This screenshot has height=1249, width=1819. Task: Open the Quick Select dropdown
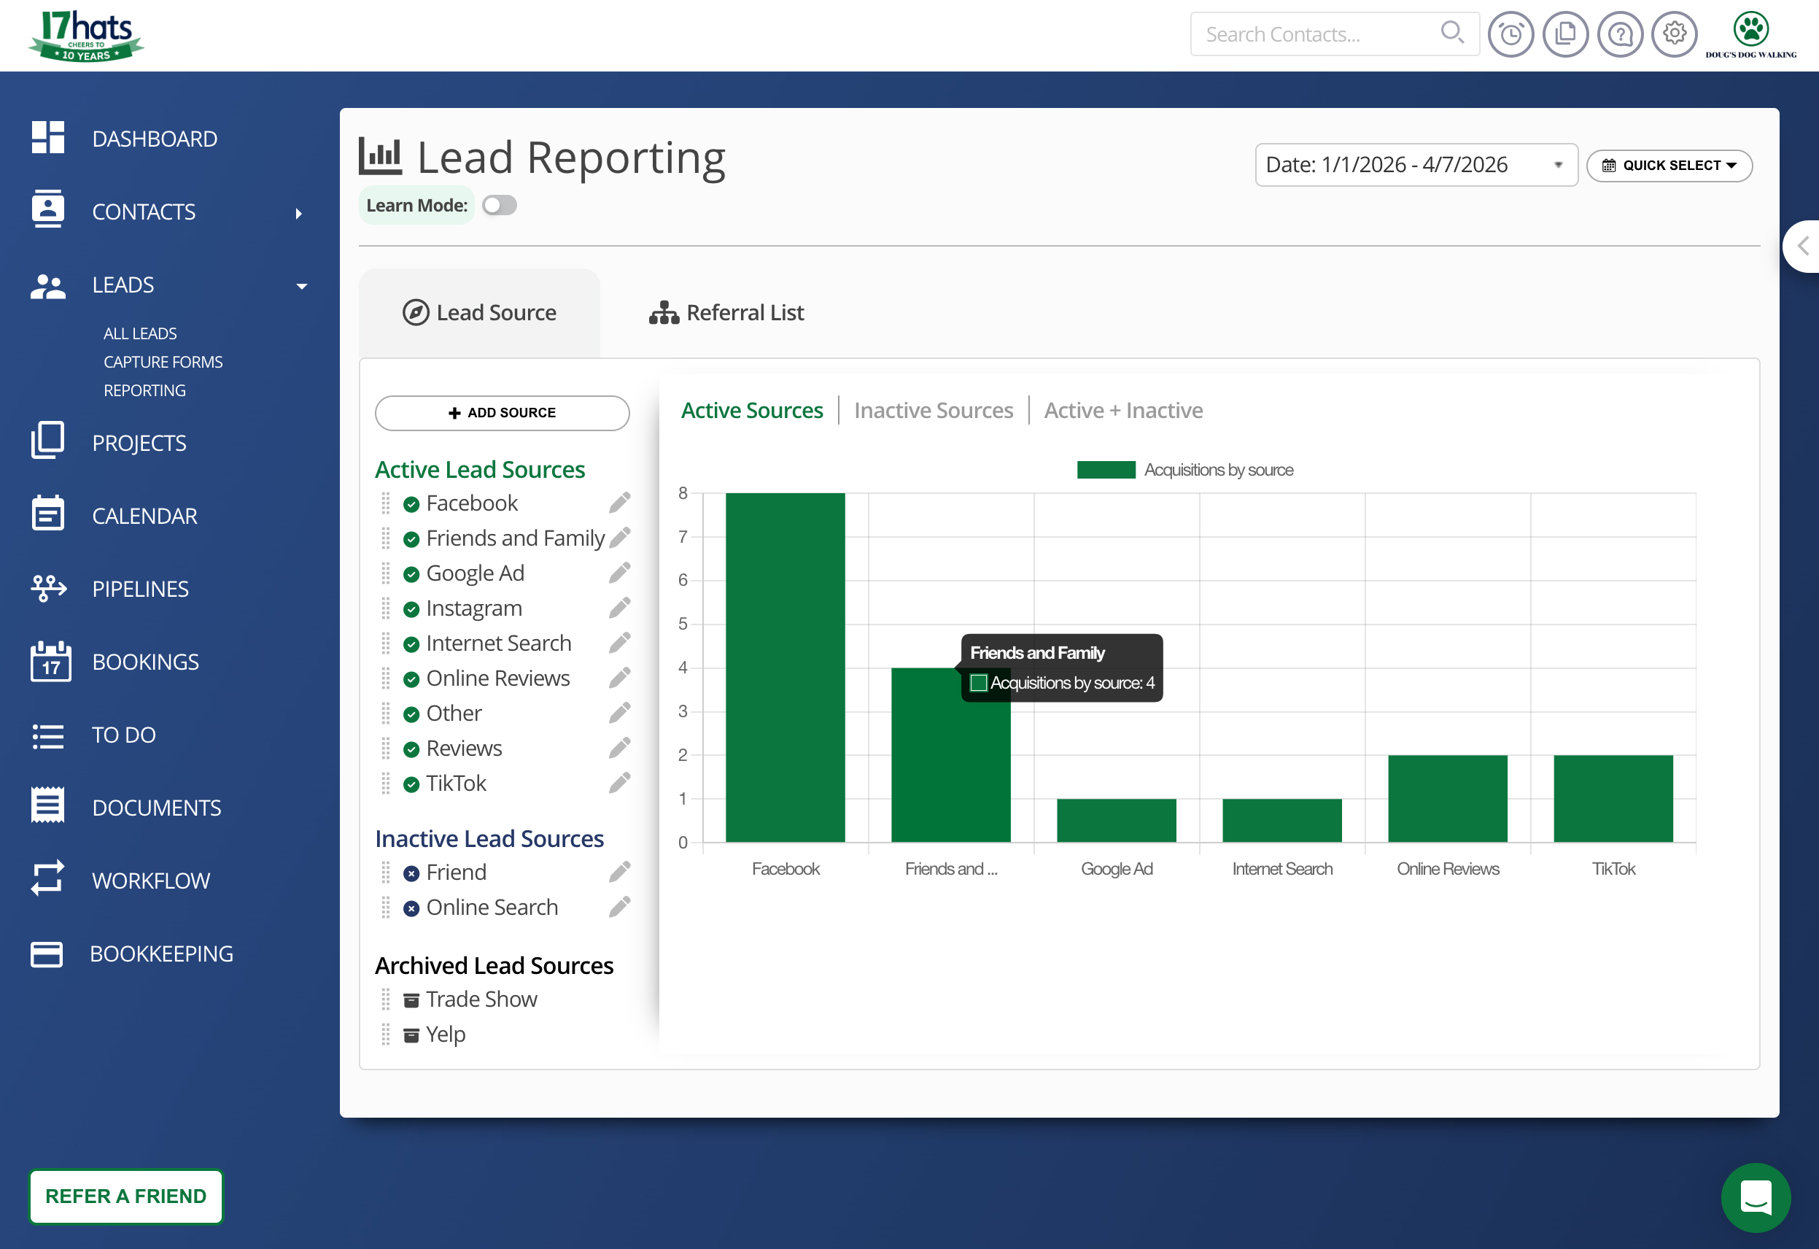(1668, 165)
